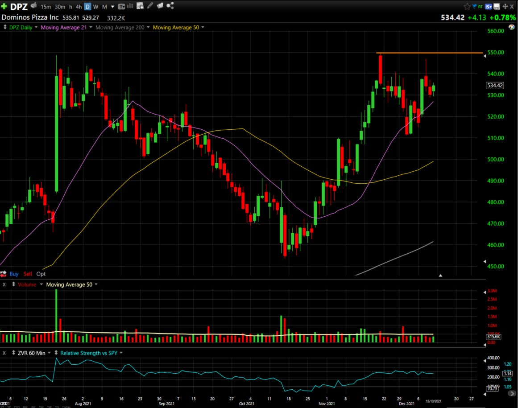Click the blue flag icon
This screenshot has width=518, height=408.
pyautogui.click(x=474, y=6)
